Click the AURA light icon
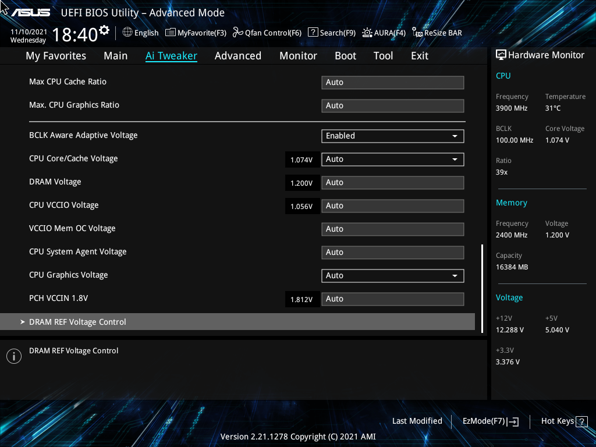 (367, 33)
